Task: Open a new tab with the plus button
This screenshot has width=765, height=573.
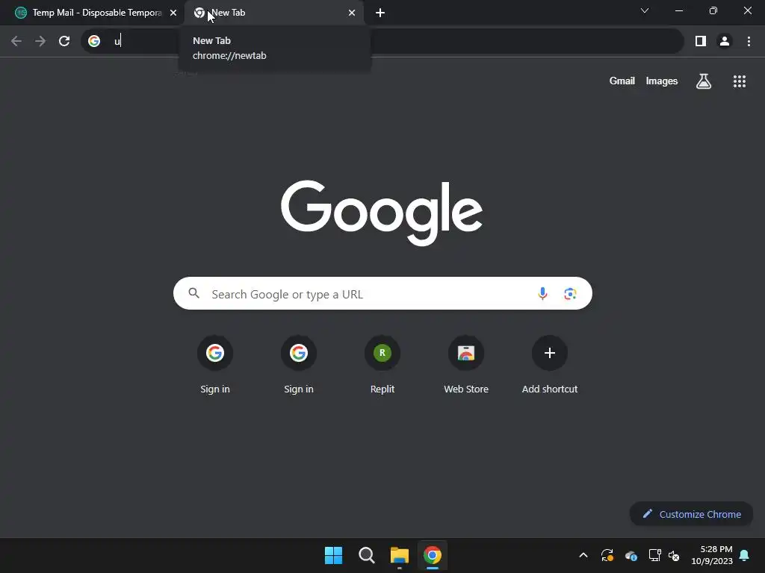Action: click(x=380, y=13)
